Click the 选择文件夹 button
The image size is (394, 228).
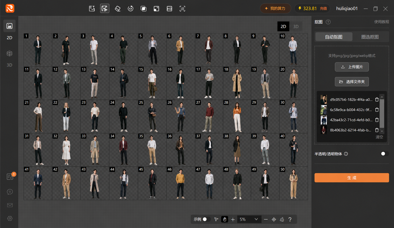click(x=352, y=82)
